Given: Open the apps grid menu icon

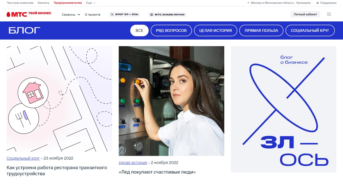Looking at the screenshot, I should tap(329, 14).
